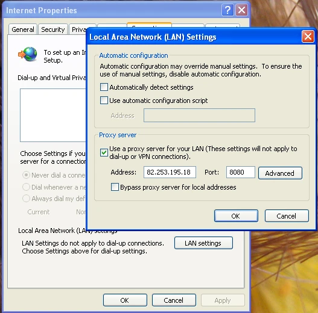Click the LAN settings button
Image resolution: width=318 pixels, height=313 pixels.
(203, 243)
